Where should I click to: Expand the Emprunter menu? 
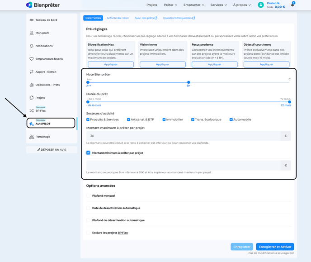coord(194,5)
